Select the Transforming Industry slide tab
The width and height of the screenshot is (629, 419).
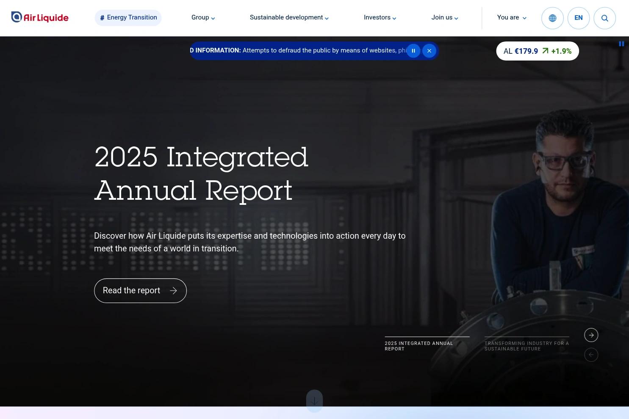(527, 344)
